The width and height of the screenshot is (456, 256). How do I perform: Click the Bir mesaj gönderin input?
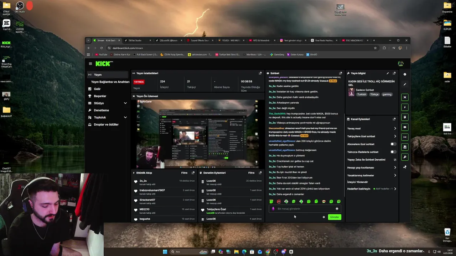click(x=305, y=209)
